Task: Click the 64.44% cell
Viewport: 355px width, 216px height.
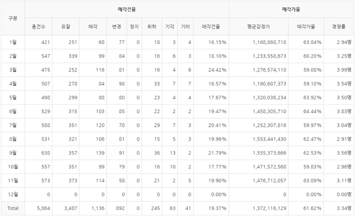Action: [x=313, y=111]
